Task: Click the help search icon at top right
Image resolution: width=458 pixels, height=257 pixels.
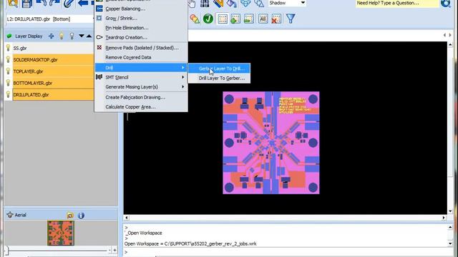Action: click(x=446, y=3)
